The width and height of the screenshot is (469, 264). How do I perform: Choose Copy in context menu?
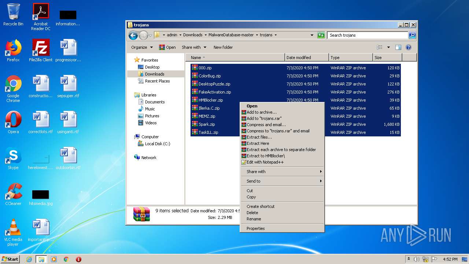tap(282, 197)
